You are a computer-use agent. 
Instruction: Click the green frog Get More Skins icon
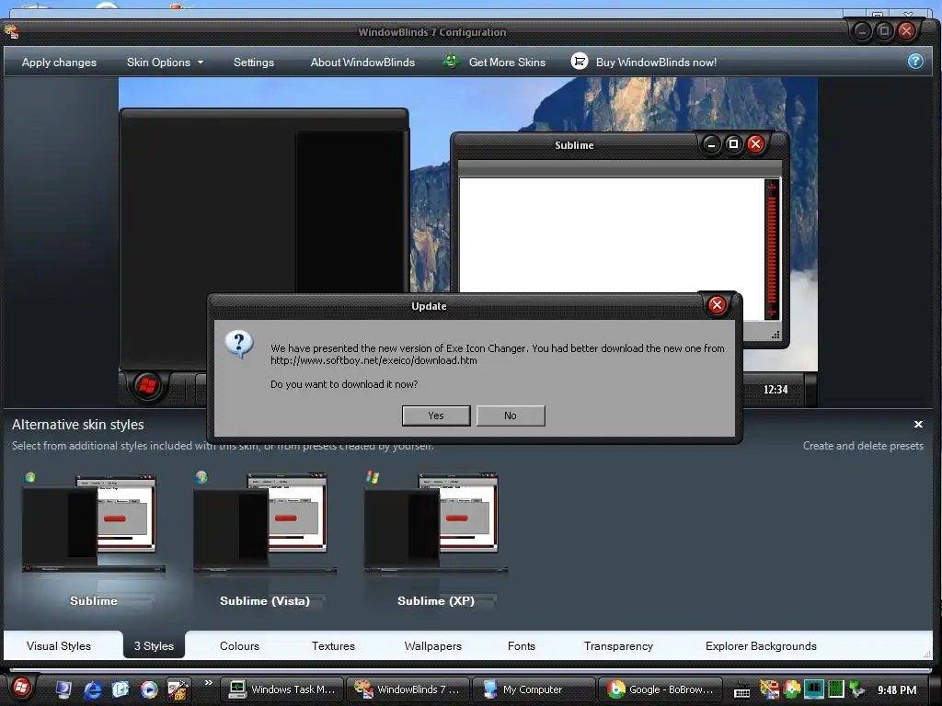point(451,61)
